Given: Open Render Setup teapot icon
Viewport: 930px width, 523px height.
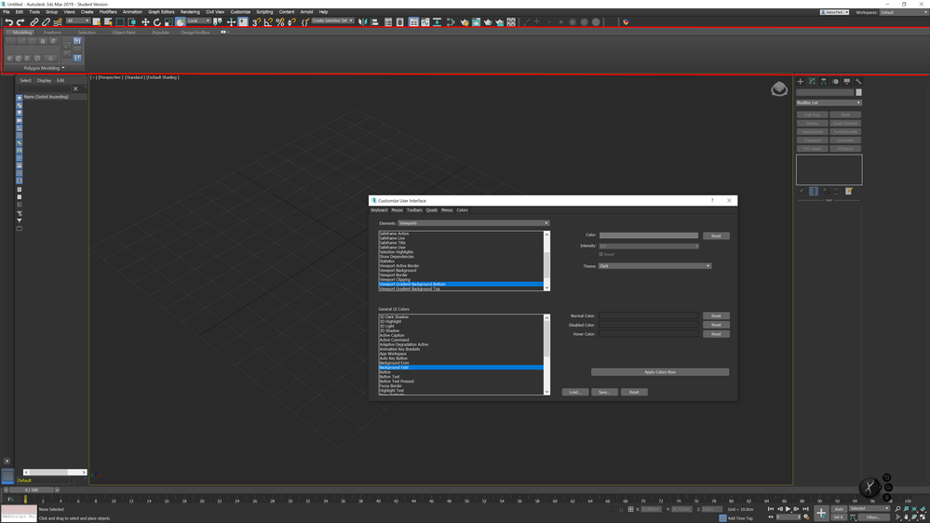Looking at the screenshot, I should pos(464,22).
